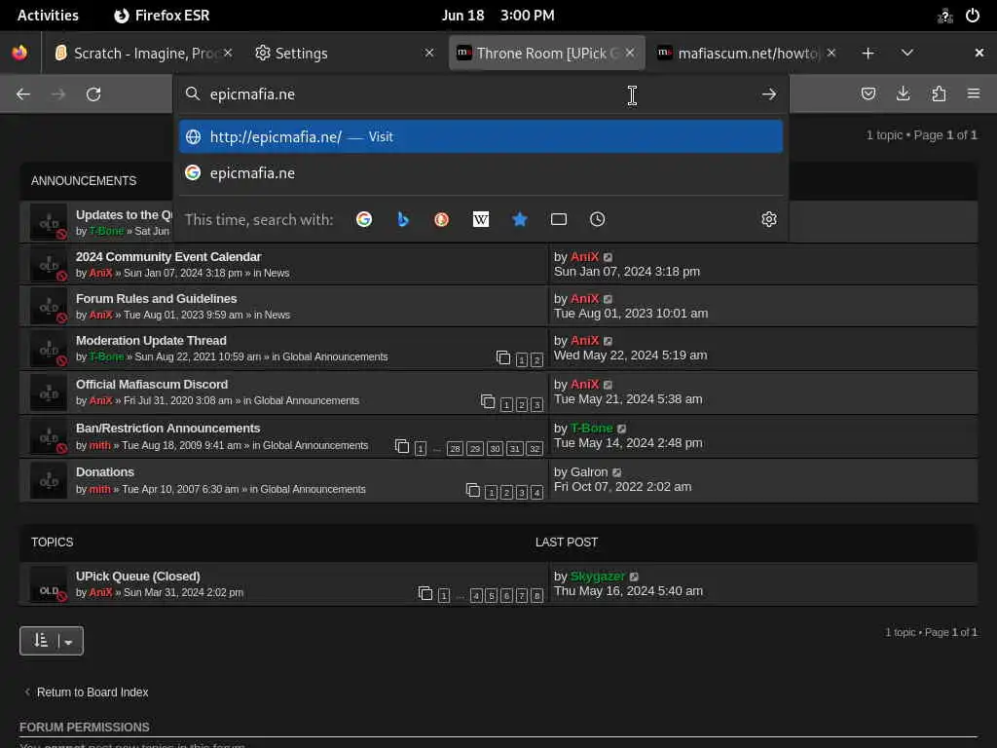997x748 pixels.
Task: Open the accessibility status menu in the top bar
Action: coord(944,16)
